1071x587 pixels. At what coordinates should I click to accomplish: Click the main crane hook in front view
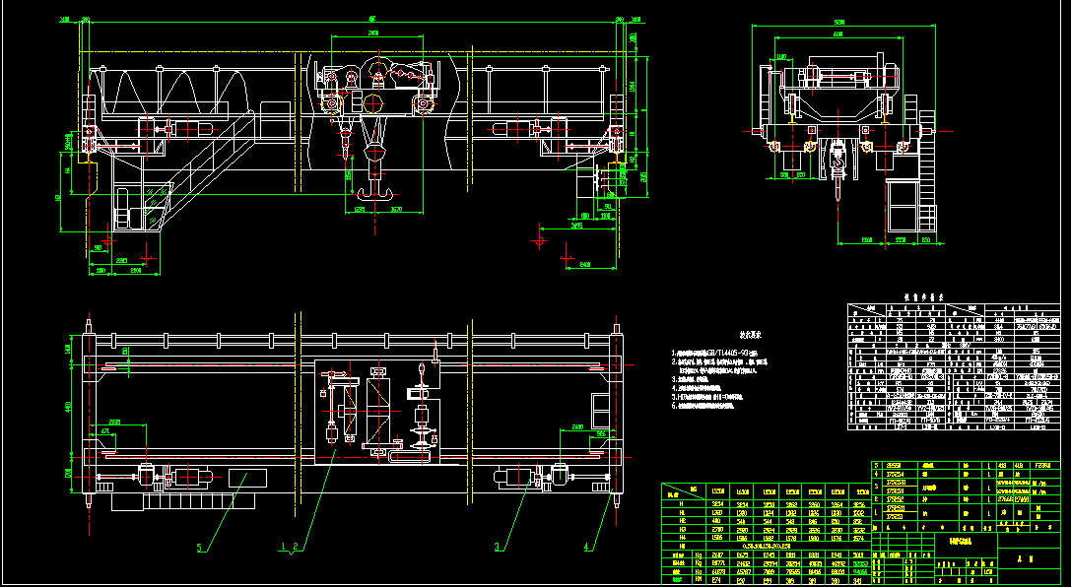click(x=371, y=180)
